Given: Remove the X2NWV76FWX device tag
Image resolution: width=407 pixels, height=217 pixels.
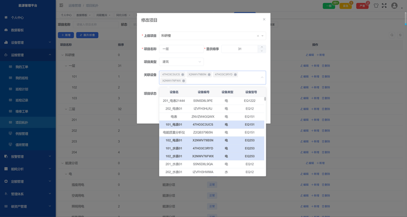Looking at the screenshot, I should pyautogui.click(x=184, y=81).
